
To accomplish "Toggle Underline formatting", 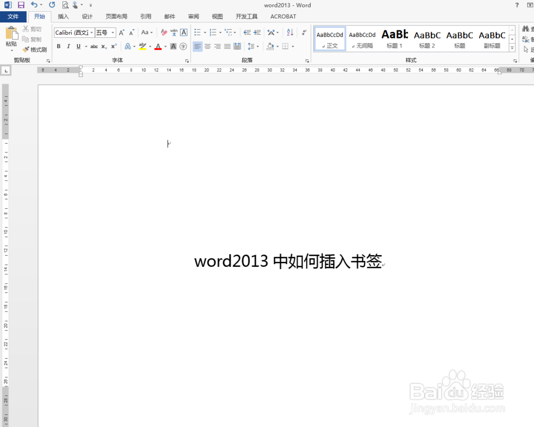I will (x=78, y=46).
